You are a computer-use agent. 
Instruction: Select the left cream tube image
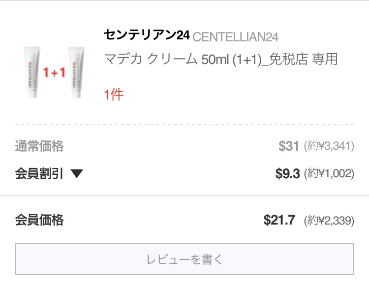tap(31, 72)
